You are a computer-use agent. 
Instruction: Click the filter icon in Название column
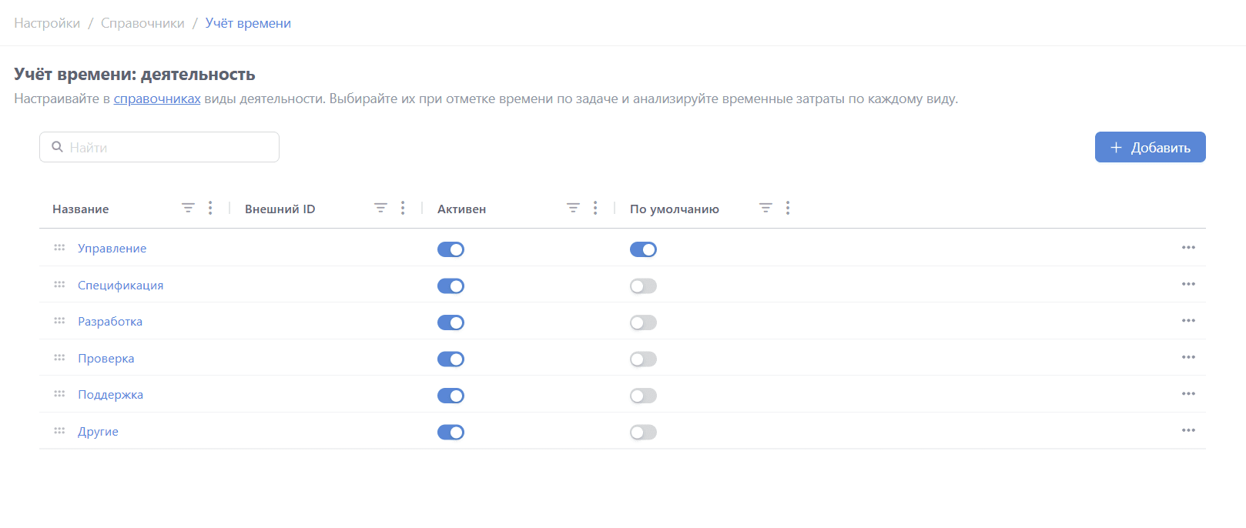(188, 209)
